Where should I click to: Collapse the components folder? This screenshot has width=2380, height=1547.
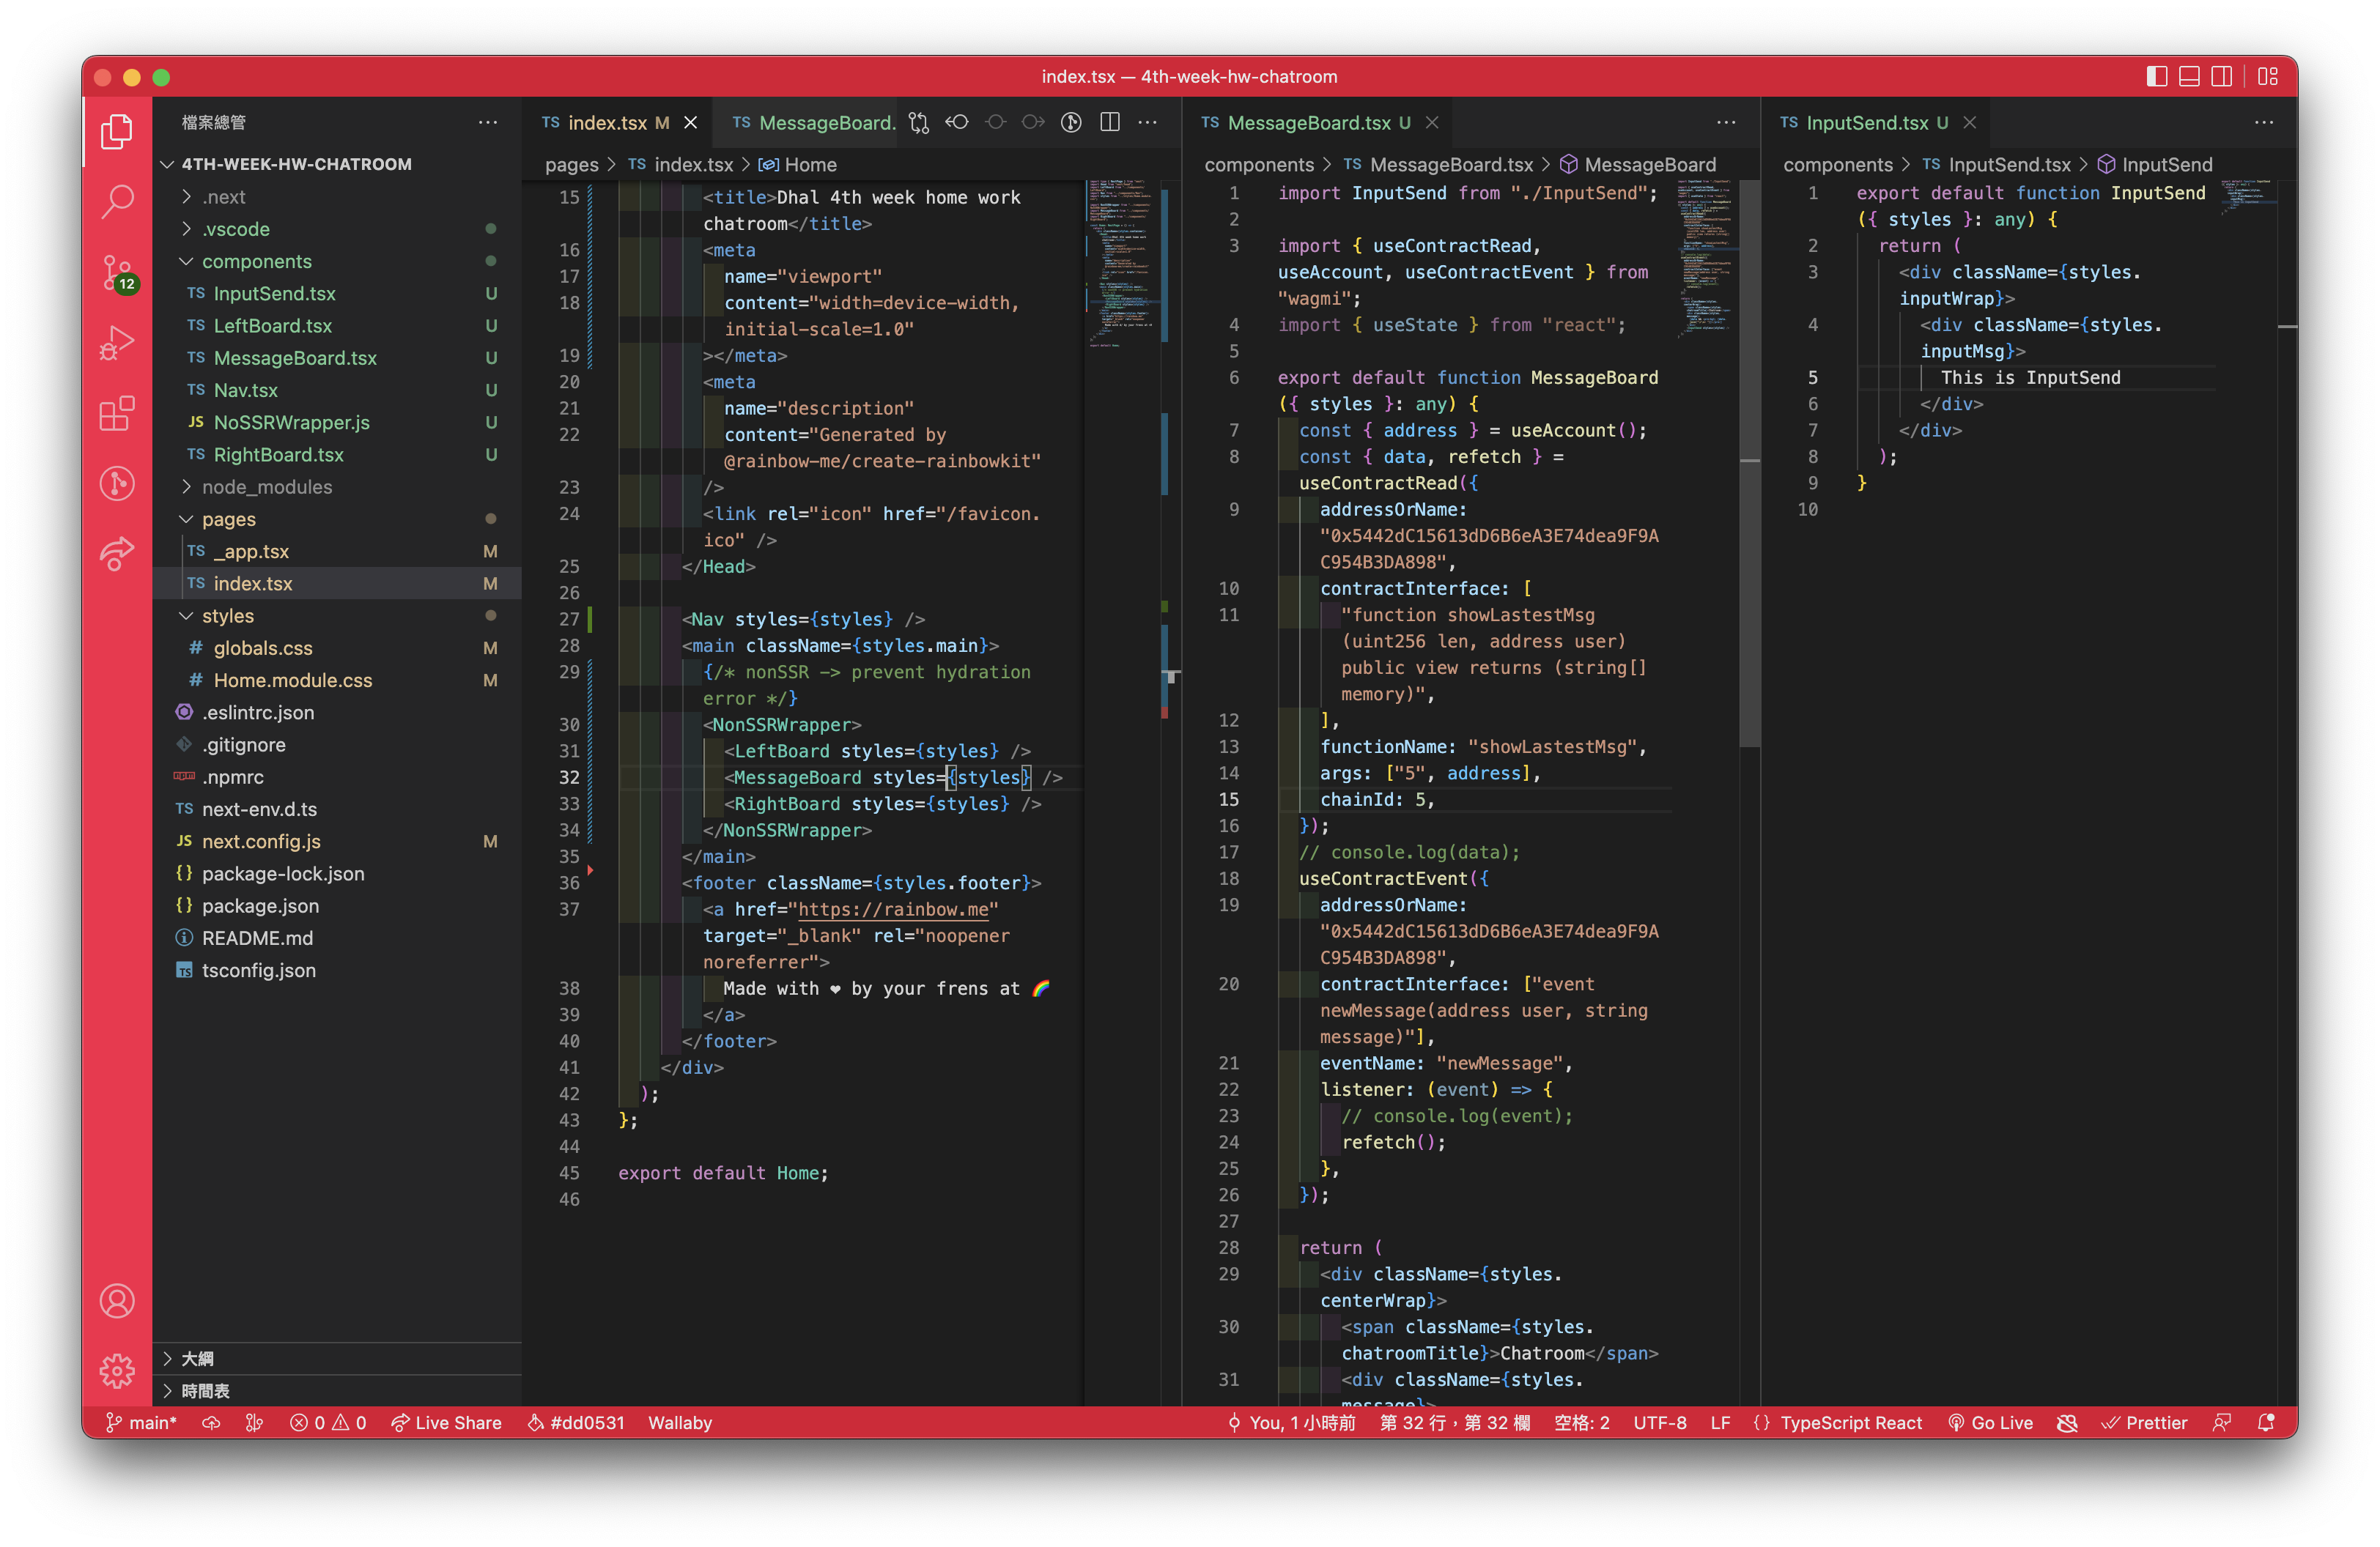256,261
